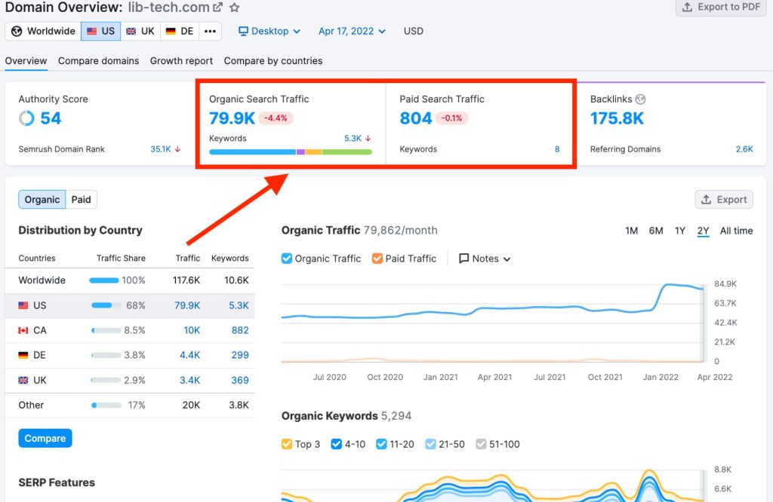Click the Compare button below the country list
Image resolution: width=773 pixels, height=502 pixels.
tap(45, 437)
